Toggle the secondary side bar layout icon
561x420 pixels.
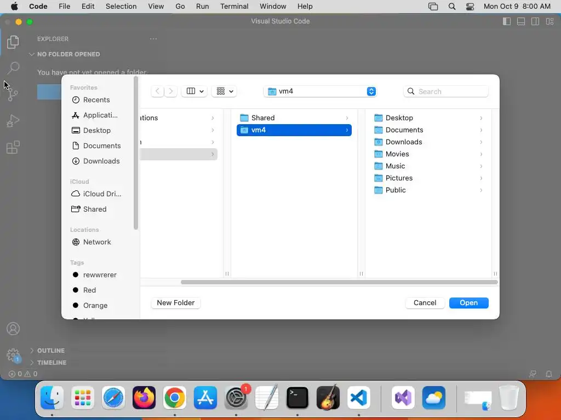tap(535, 21)
